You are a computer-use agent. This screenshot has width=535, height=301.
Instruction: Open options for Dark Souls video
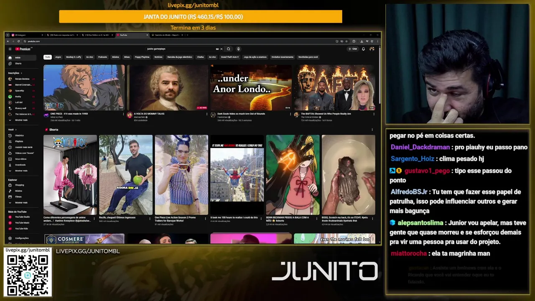tap(290, 114)
